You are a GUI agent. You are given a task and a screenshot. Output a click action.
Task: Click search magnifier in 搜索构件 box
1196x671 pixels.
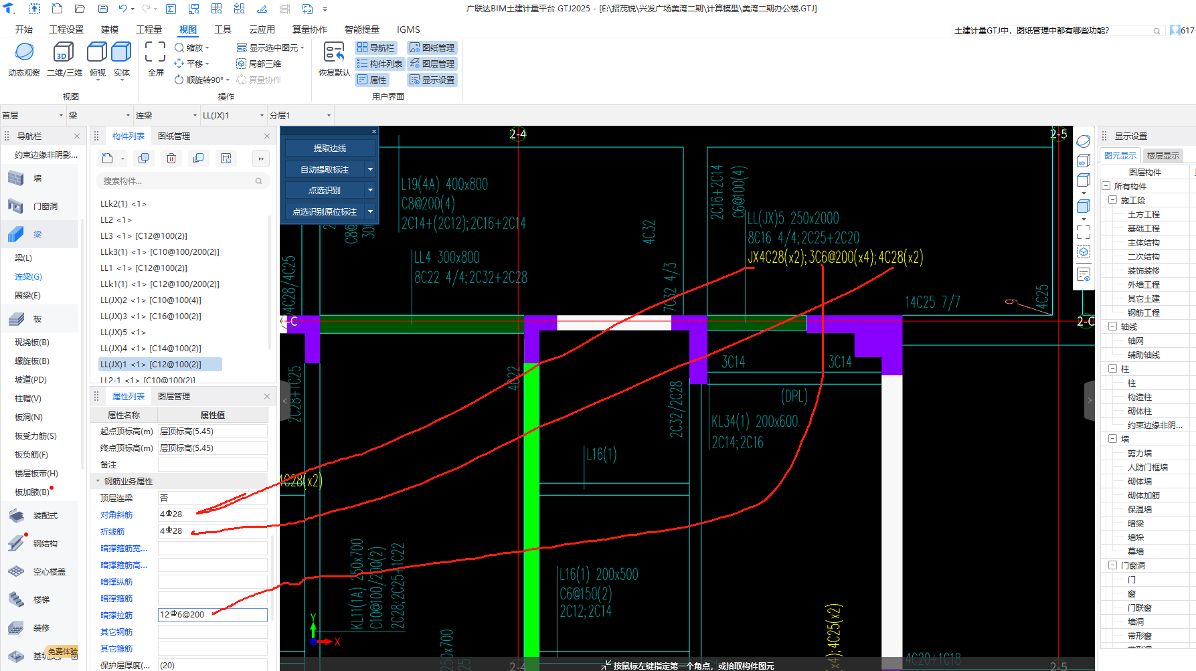pyautogui.click(x=258, y=181)
